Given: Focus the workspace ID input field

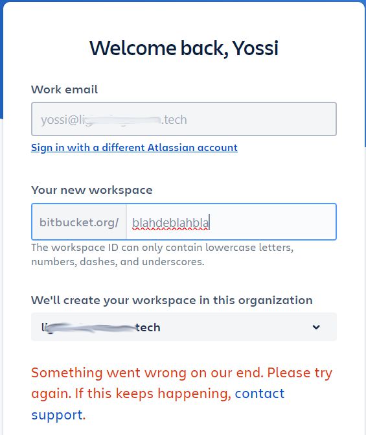Looking at the screenshot, I should (x=231, y=222).
